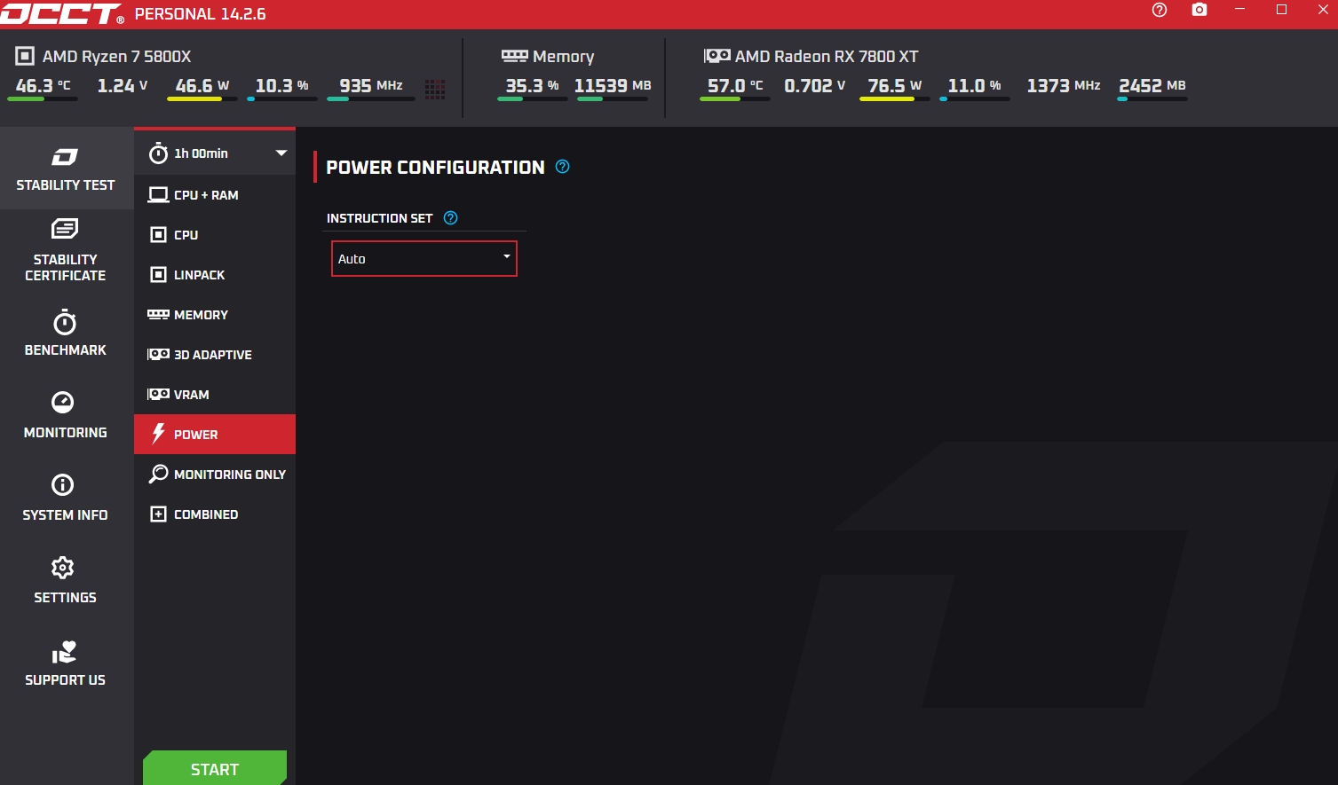1338x785 pixels.
Task: Open the Benchmark section
Action: (x=67, y=333)
